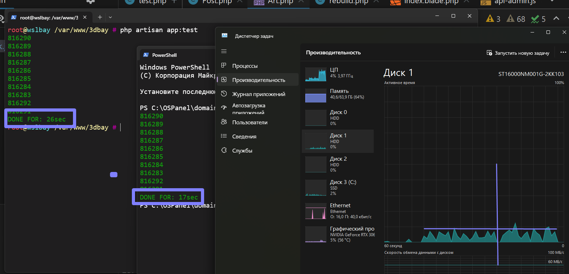
Task: Select the Ethernet performance item
Action: coord(338,211)
